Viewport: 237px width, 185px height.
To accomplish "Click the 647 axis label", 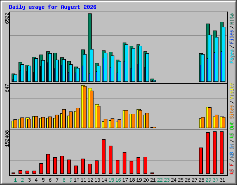I will click(x=7, y=88).
